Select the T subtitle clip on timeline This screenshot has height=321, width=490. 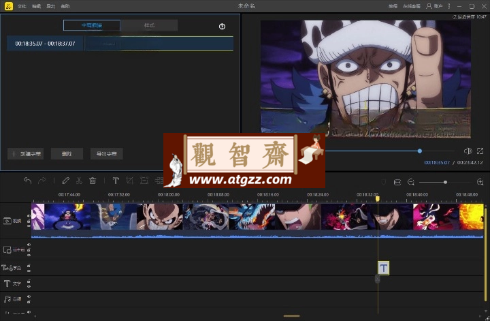[x=383, y=268]
